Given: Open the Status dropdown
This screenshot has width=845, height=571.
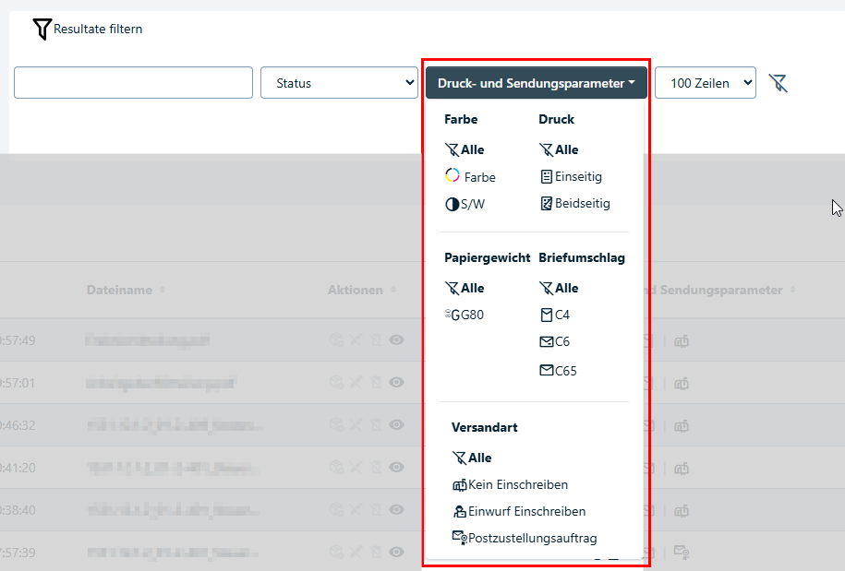Looking at the screenshot, I should coord(339,83).
